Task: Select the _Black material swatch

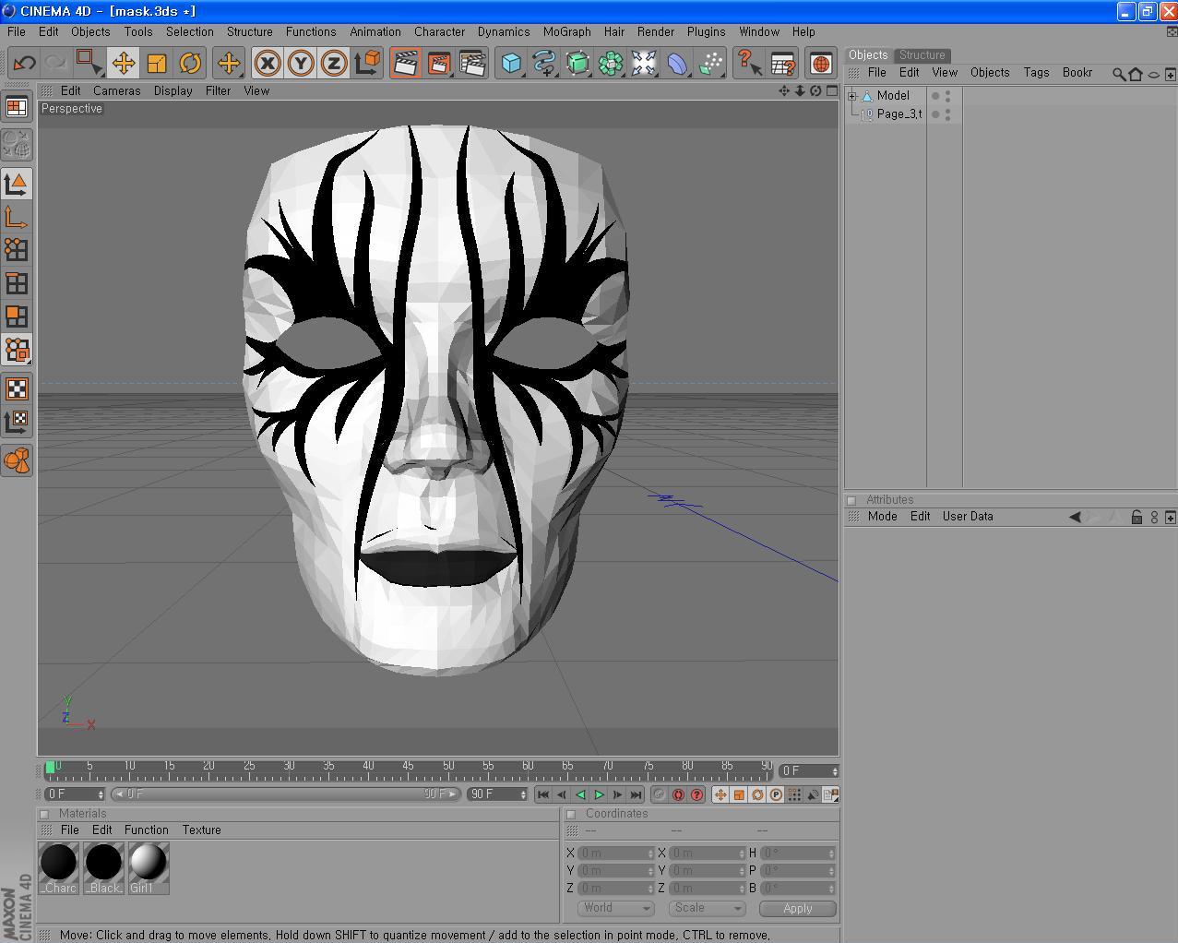Action: [104, 868]
